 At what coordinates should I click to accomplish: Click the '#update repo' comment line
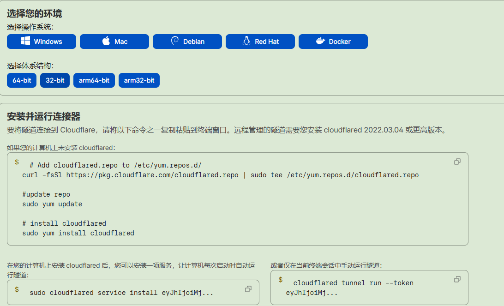point(46,194)
